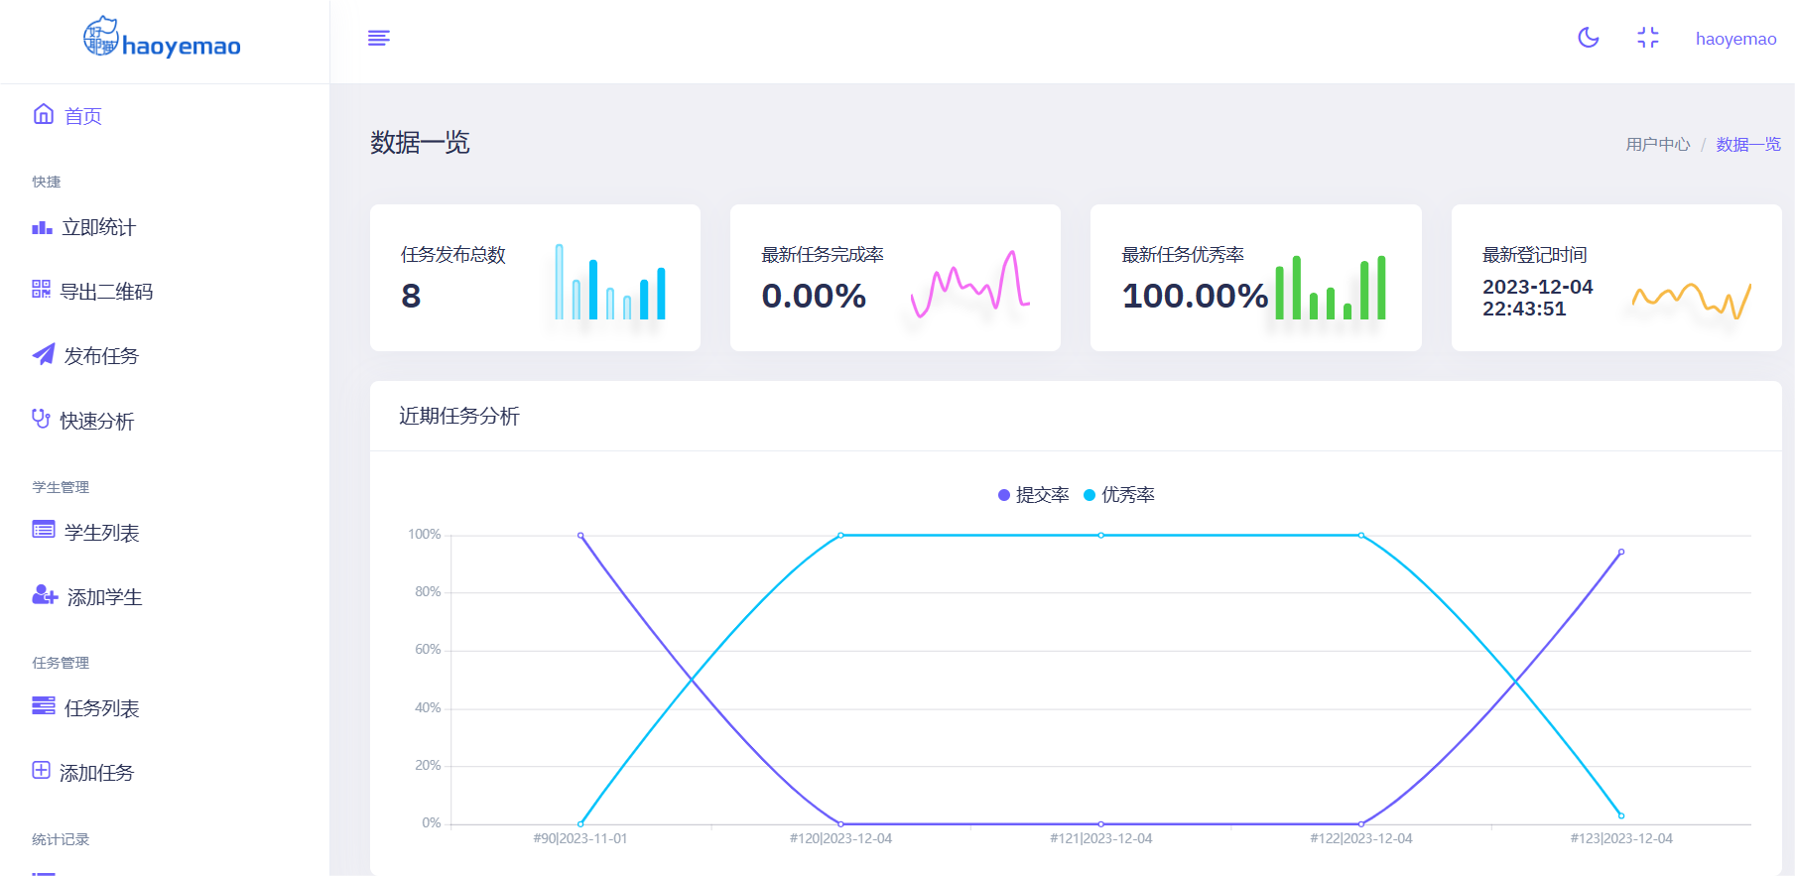Click the 用户中心 breadcrumb link
1795x876 pixels.
tap(1657, 145)
